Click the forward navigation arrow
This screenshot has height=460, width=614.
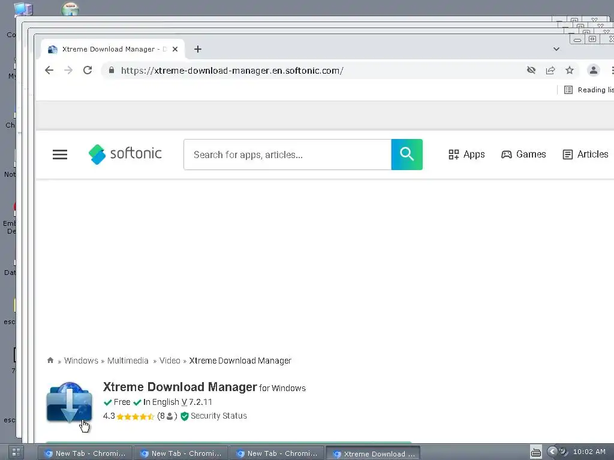68,71
